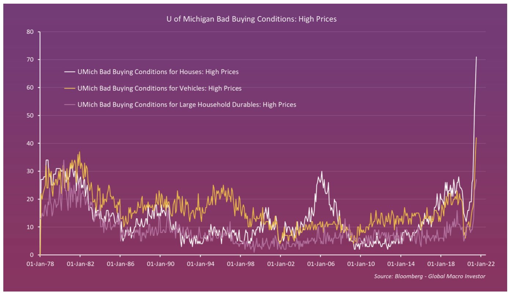Click the 01-Jan-82 x-axis date label
This screenshot has height=293, width=509.
click(x=80, y=264)
